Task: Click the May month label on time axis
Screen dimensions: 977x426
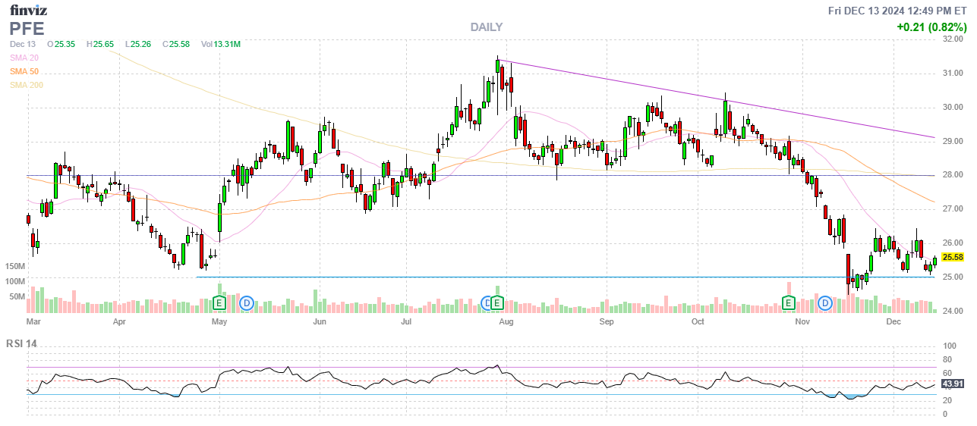Action: coord(219,321)
